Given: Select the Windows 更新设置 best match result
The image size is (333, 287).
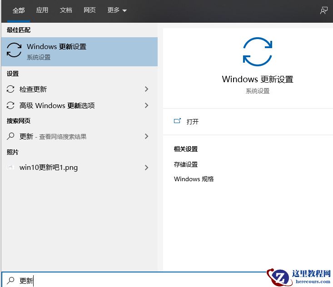Looking at the screenshot, I should tap(80, 52).
